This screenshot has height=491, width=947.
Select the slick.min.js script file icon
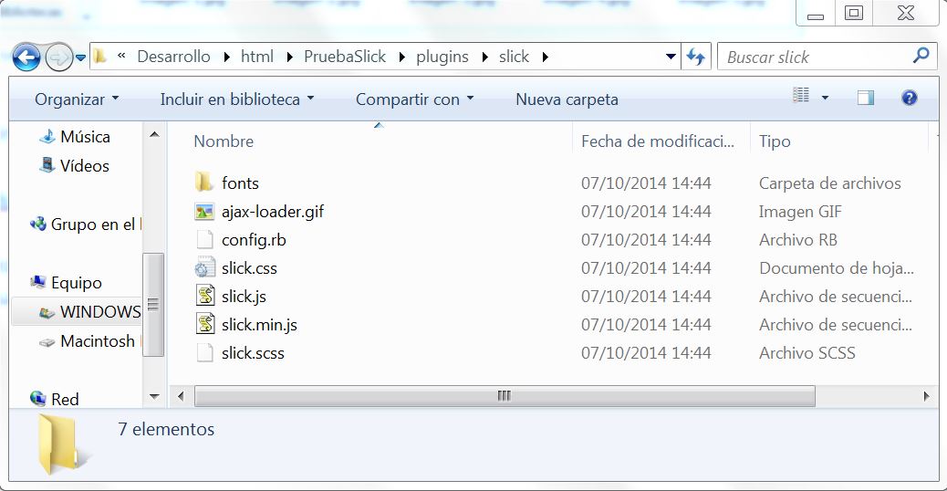coord(204,324)
